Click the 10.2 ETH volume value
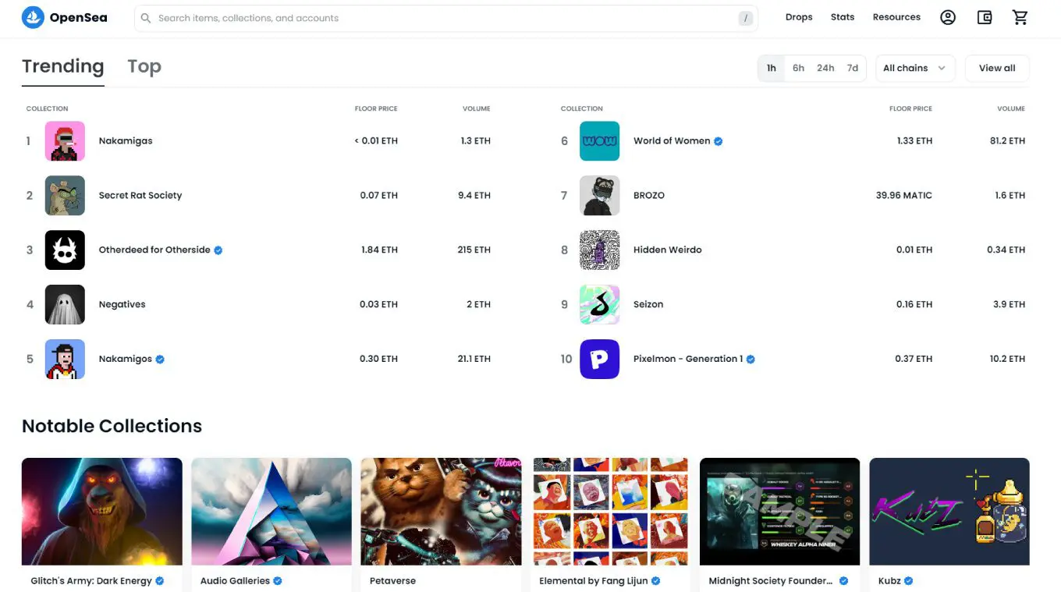Viewport: 1061px width, 592px height. [x=1007, y=360]
